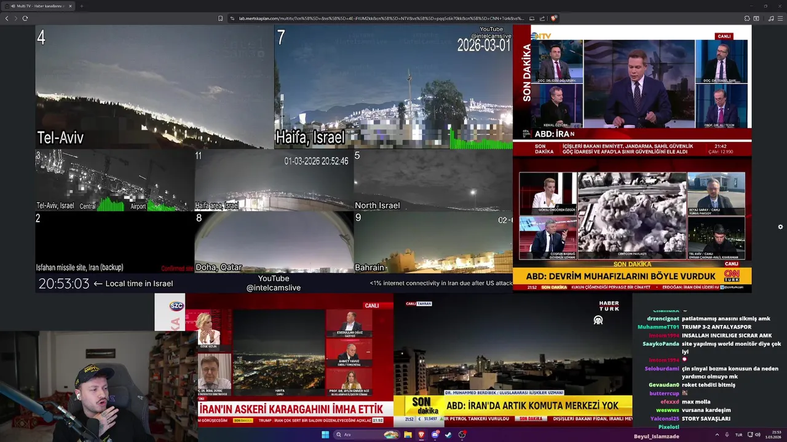Click chat username butterrcup
The width and height of the screenshot is (787, 442).
pyautogui.click(x=664, y=394)
